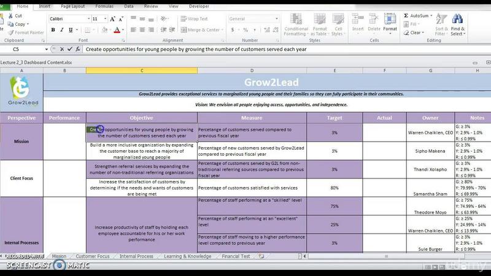
Task: Switch to the Data tab
Action: point(129,6)
